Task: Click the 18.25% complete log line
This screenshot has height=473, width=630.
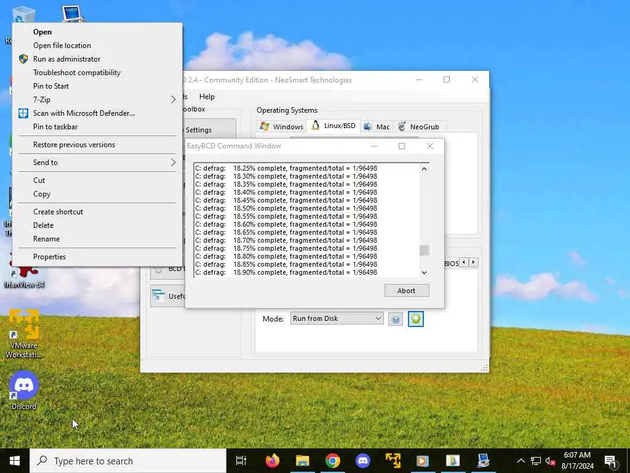Action: coord(286,168)
